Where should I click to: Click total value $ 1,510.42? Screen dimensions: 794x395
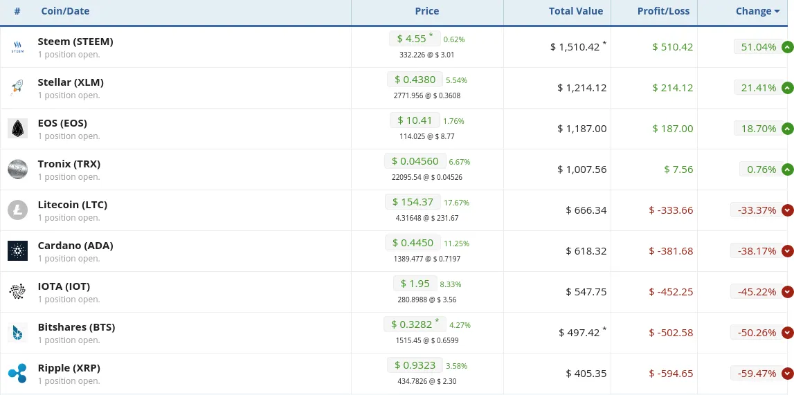tap(575, 47)
